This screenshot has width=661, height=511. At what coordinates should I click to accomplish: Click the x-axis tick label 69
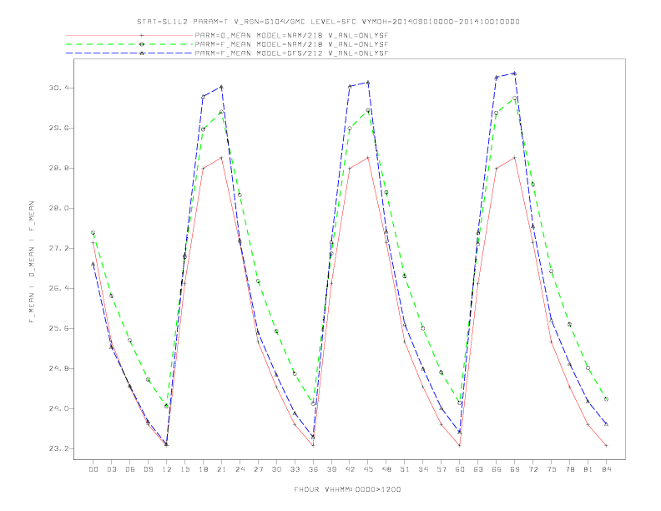pos(515,469)
